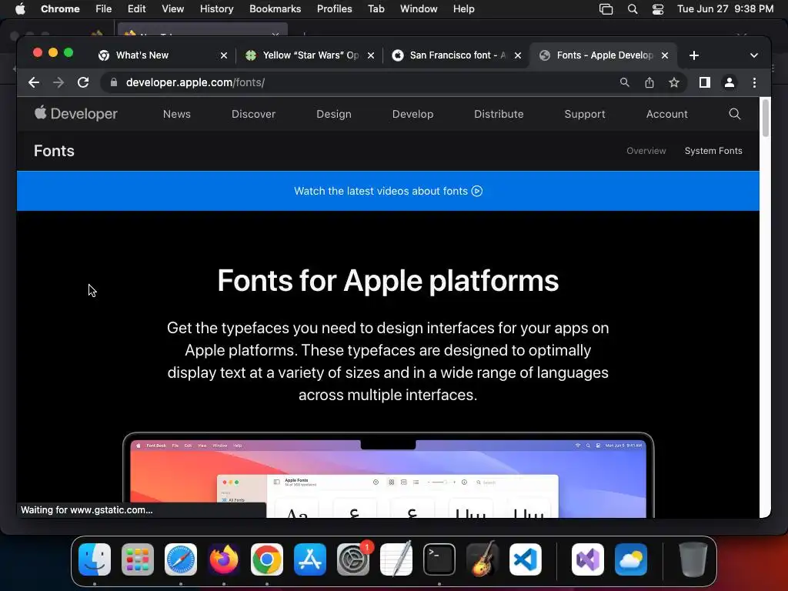Open the Develop navigation link
The height and width of the screenshot is (591, 788).
(x=412, y=114)
